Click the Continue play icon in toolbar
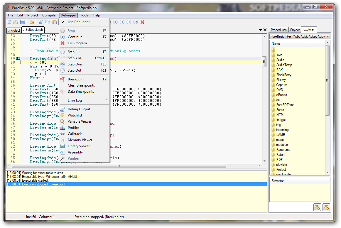341x228 pixels. point(115,22)
